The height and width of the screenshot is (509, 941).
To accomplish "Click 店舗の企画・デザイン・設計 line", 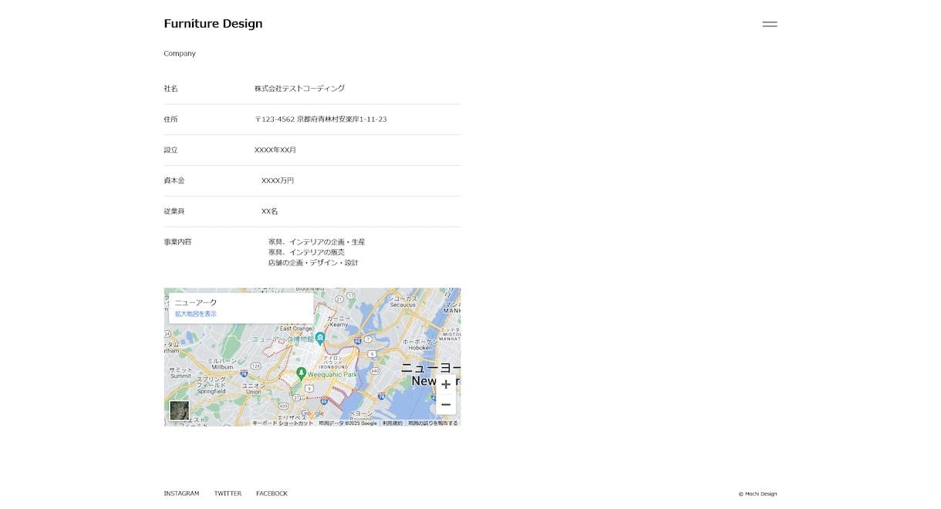I will [x=313, y=263].
